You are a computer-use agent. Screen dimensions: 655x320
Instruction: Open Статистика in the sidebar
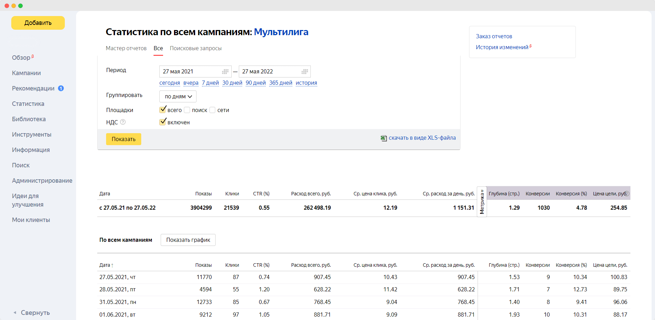[28, 104]
